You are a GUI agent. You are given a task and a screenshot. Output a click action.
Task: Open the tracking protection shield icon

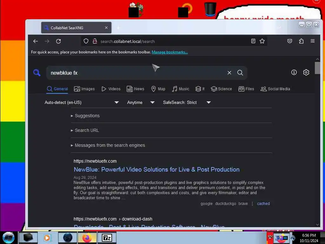pos(86,41)
